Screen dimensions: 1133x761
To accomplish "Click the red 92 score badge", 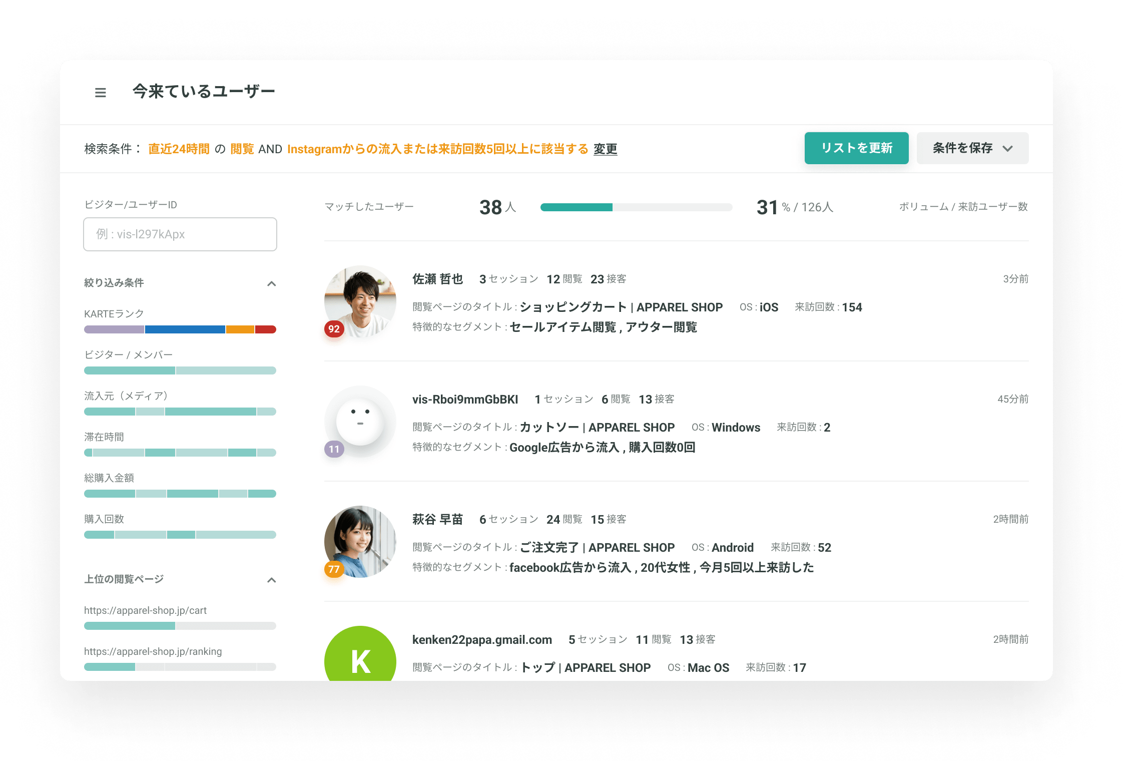I will (334, 329).
